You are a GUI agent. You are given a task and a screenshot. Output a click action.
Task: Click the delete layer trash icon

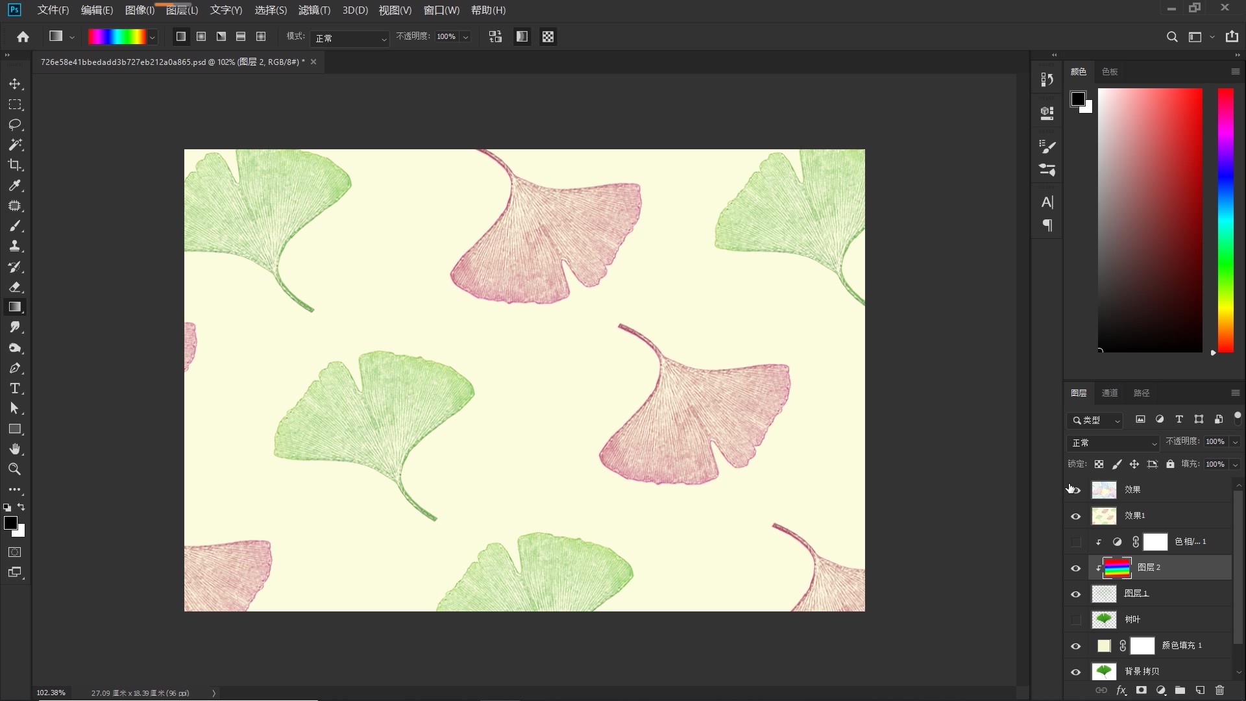tap(1219, 690)
